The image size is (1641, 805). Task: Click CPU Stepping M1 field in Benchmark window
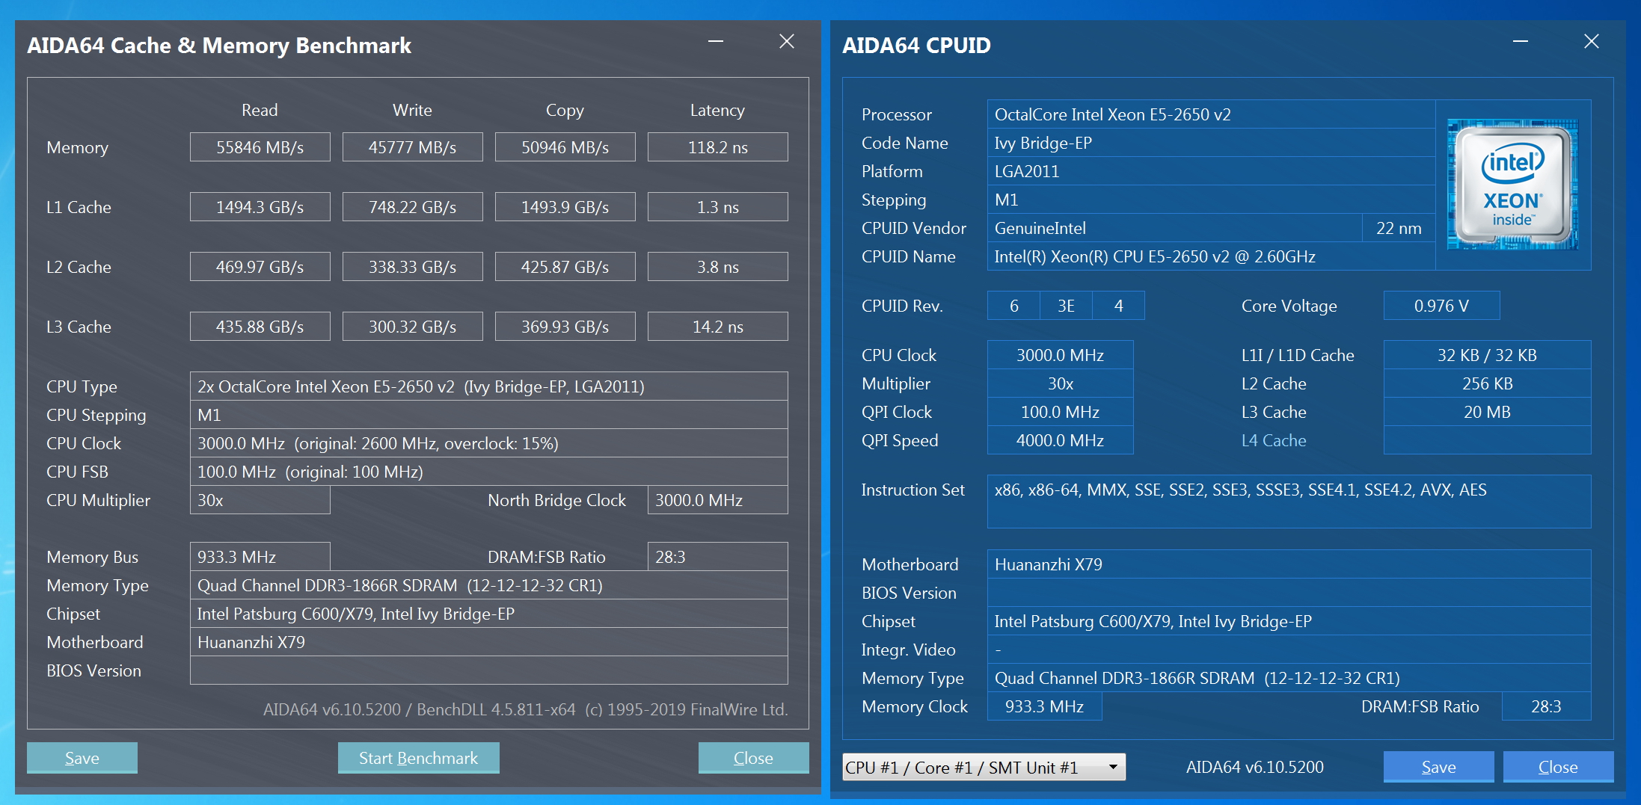coord(489,415)
